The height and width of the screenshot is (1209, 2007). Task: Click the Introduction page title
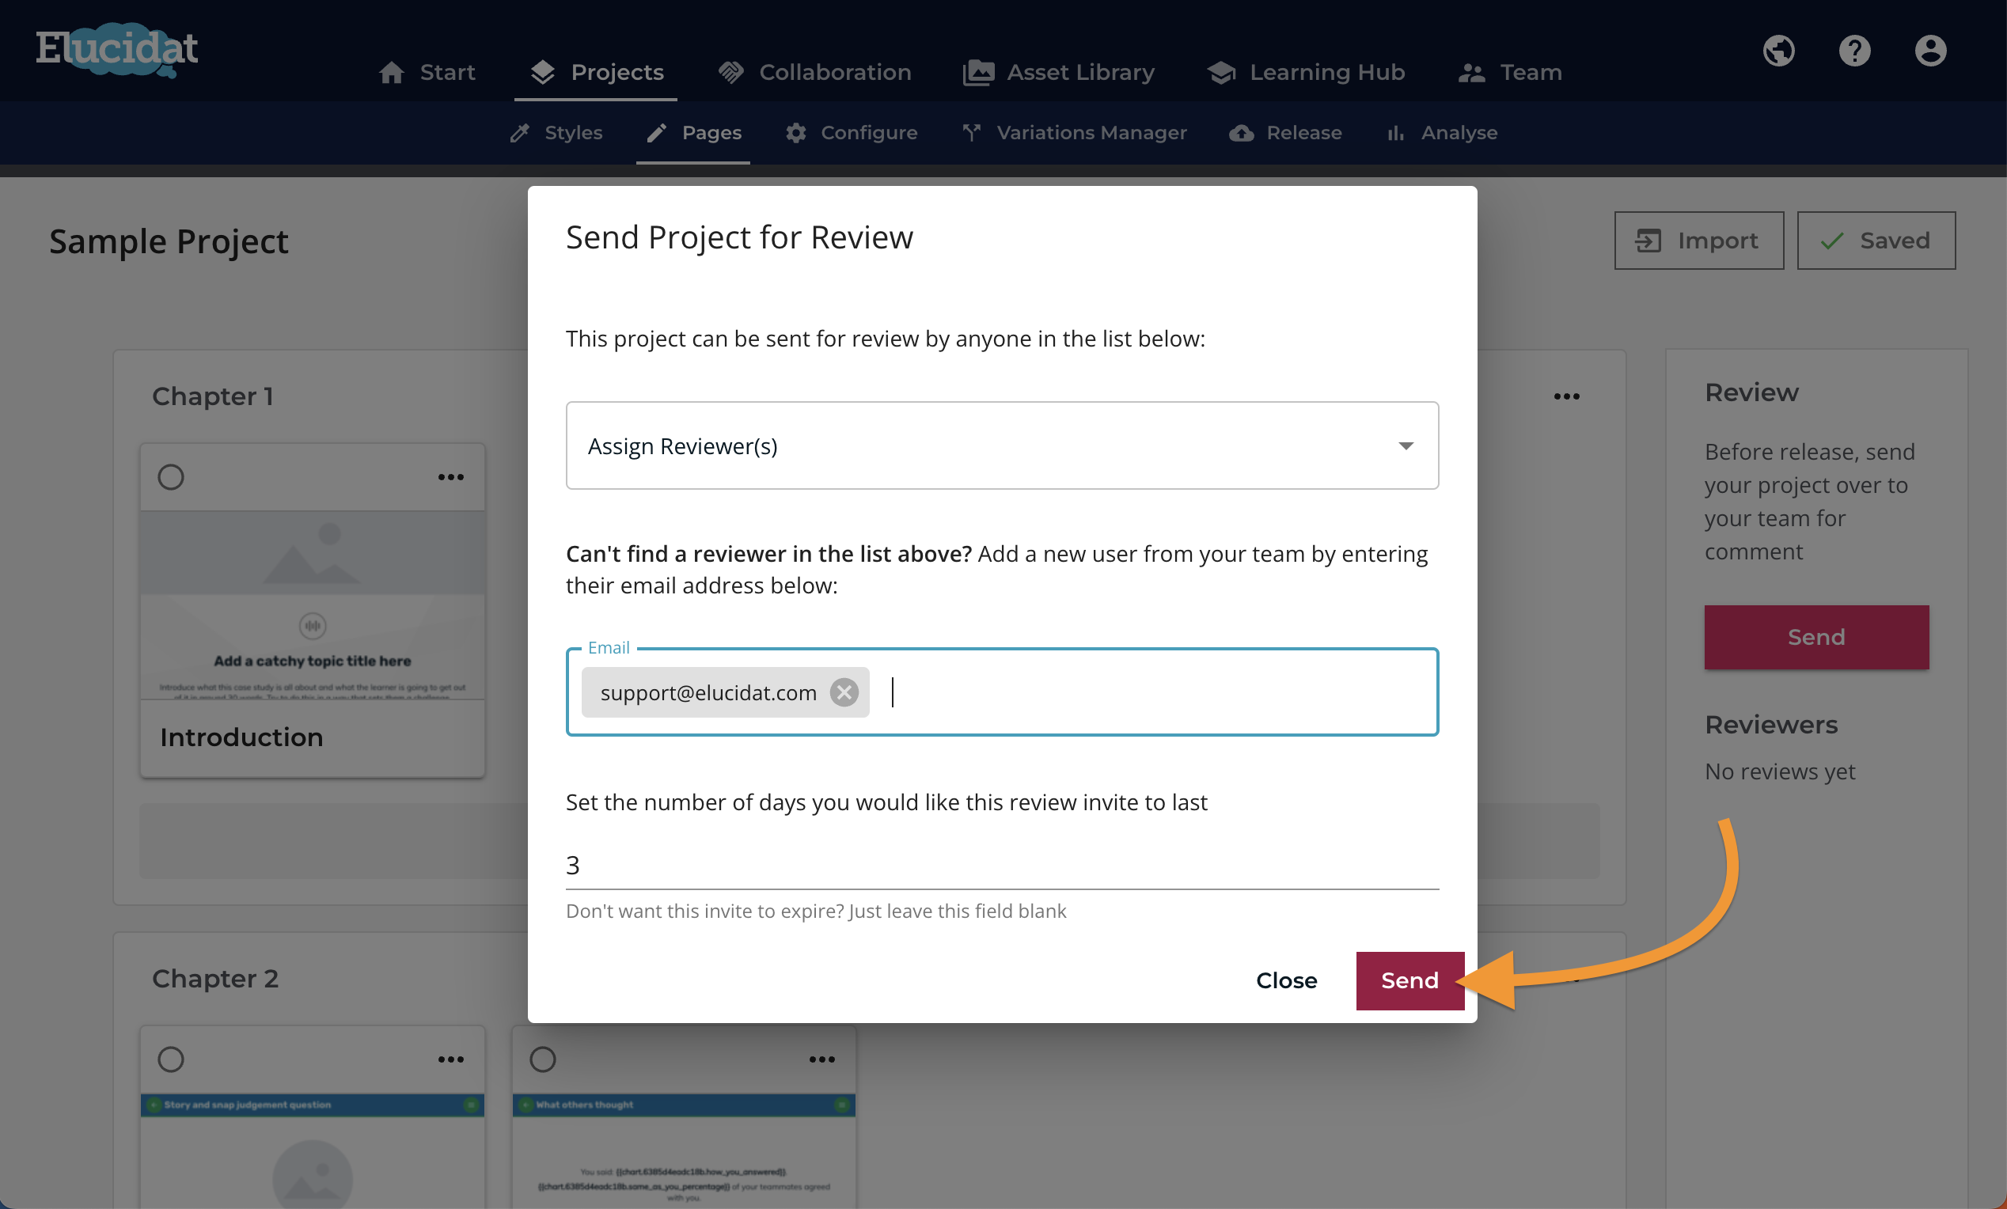coord(241,737)
